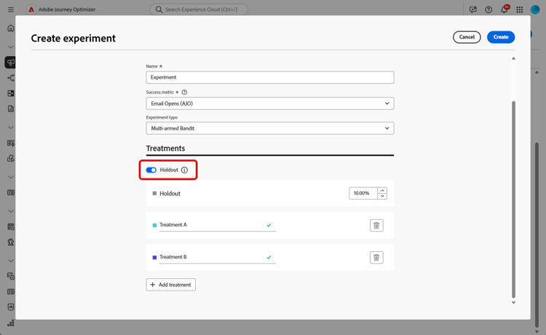Screen dimensions: 546x335
Task: Open the notifications bell
Action: (504, 9)
